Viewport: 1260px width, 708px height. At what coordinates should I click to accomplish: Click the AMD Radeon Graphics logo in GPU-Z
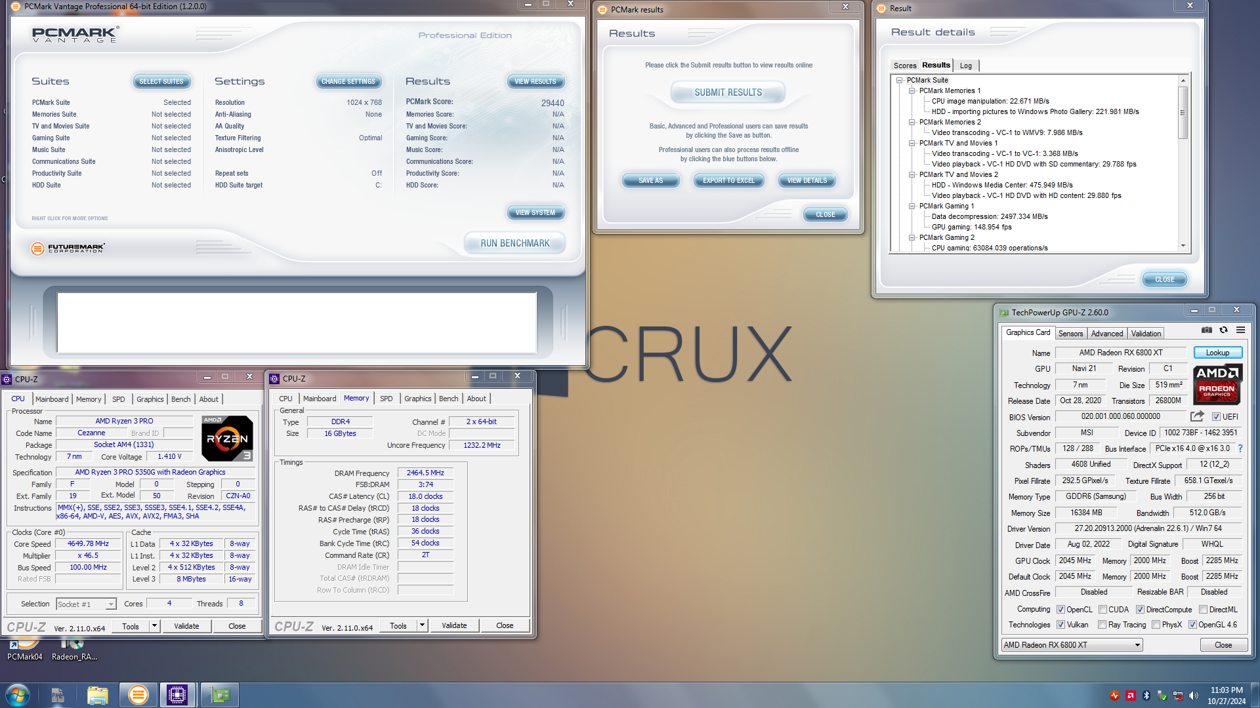click(x=1217, y=385)
